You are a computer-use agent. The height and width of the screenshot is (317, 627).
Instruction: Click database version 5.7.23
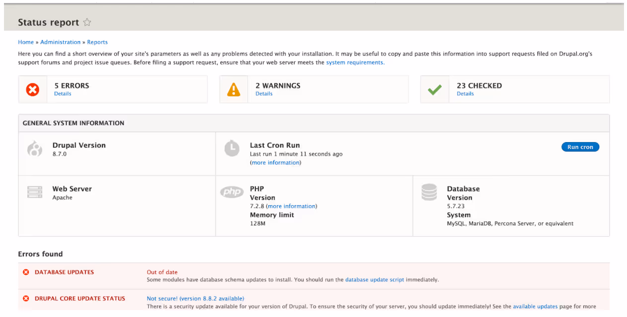(456, 206)
